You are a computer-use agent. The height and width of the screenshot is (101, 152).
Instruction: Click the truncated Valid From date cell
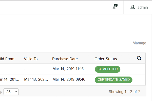point(10,80)
